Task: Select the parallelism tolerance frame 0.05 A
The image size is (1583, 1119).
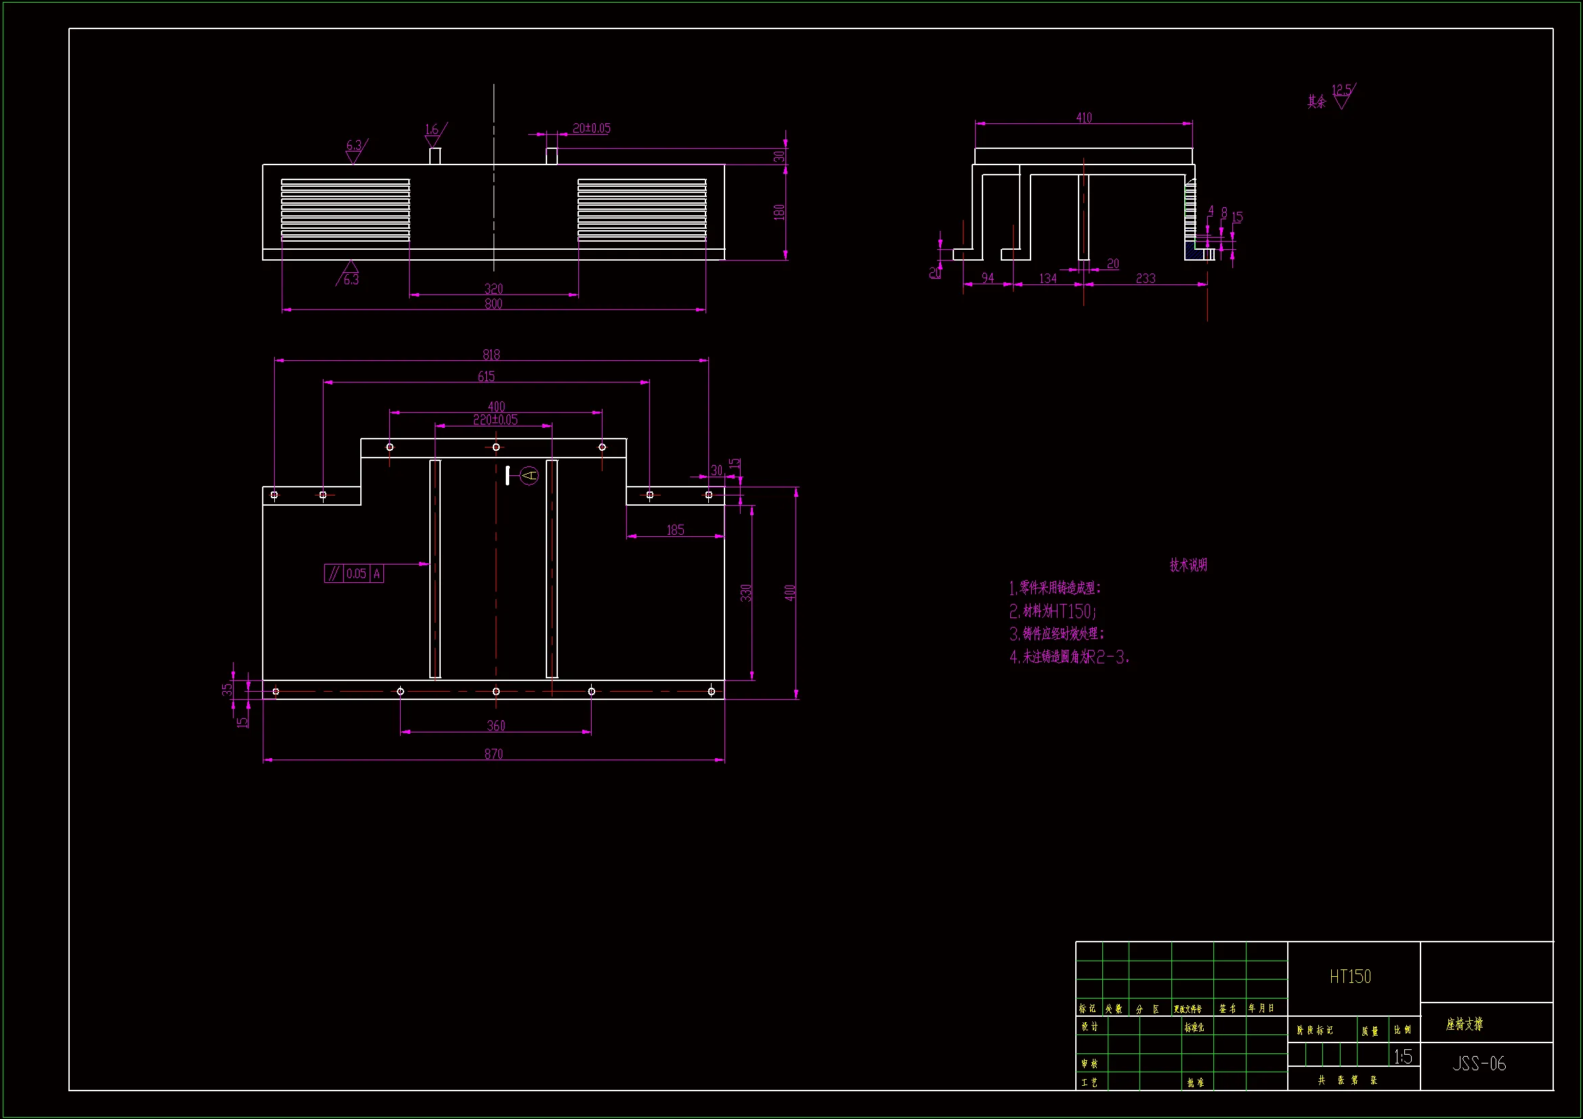Action: pos(353,573)
